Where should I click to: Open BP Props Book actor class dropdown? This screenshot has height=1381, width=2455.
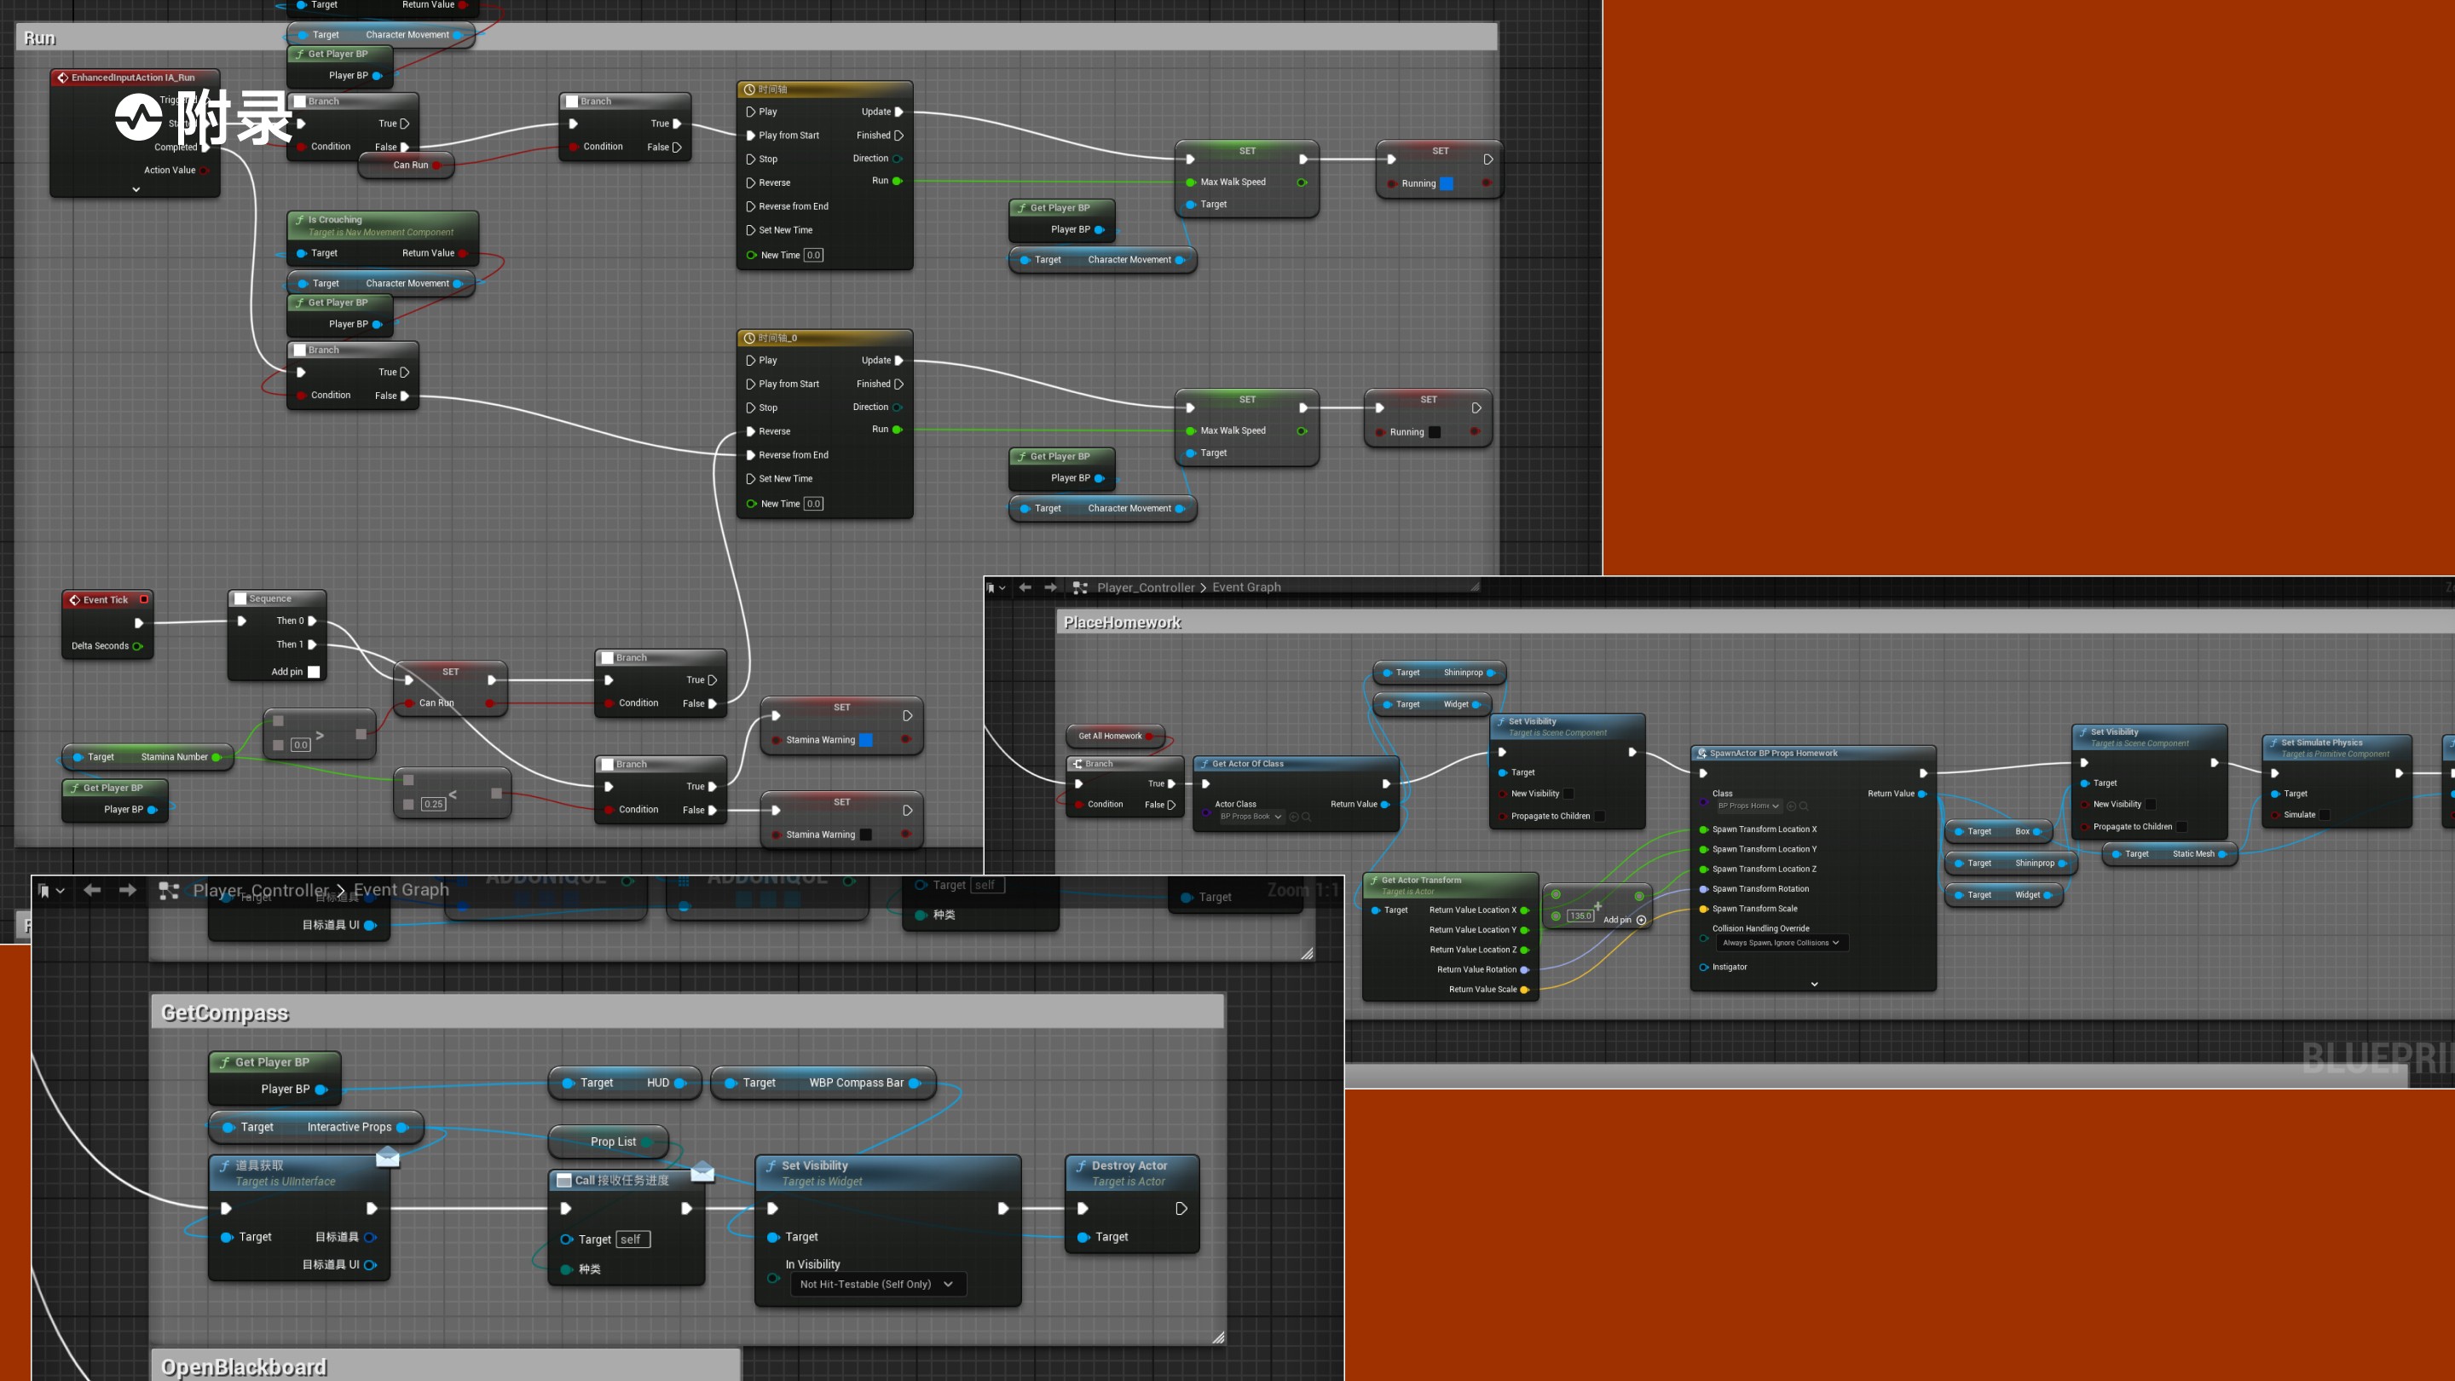tap(1251, 817)
